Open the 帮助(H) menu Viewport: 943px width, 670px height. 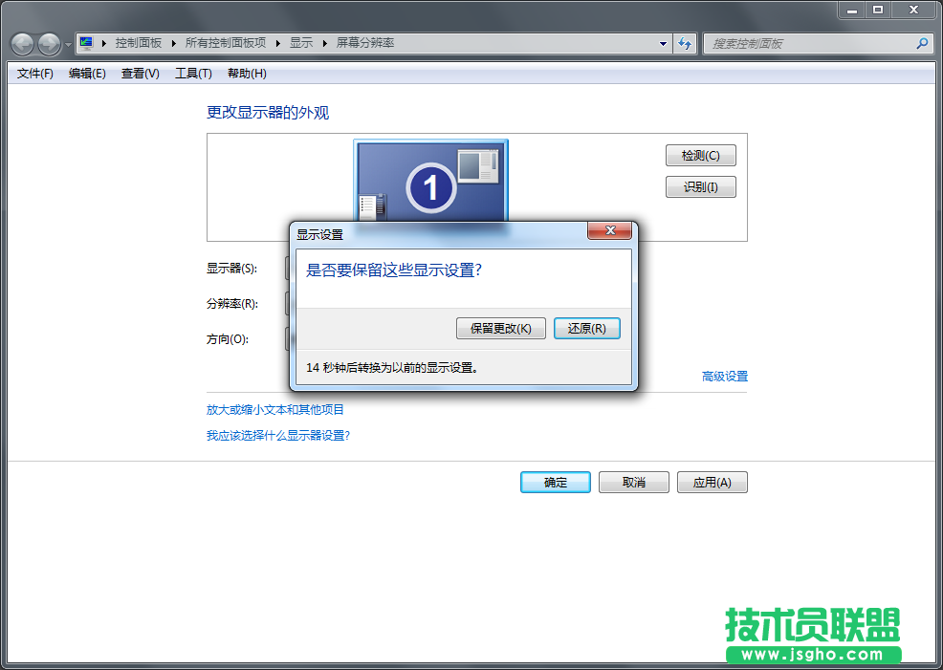point(244,73)
